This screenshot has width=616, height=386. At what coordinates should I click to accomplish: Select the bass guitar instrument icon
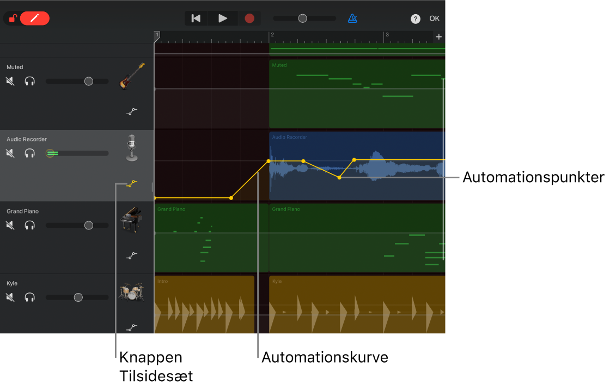pyautogui.click(x=132, y=76)
